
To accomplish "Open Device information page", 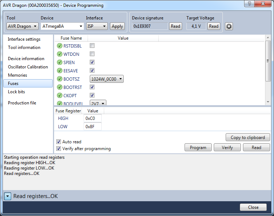I will pyautogui.click(x=26, y=59).
